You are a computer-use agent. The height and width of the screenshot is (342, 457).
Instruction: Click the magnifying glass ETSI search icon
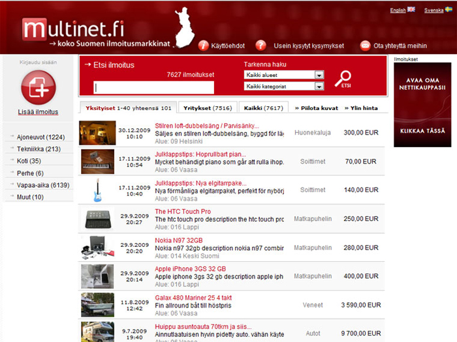point(343,79)
